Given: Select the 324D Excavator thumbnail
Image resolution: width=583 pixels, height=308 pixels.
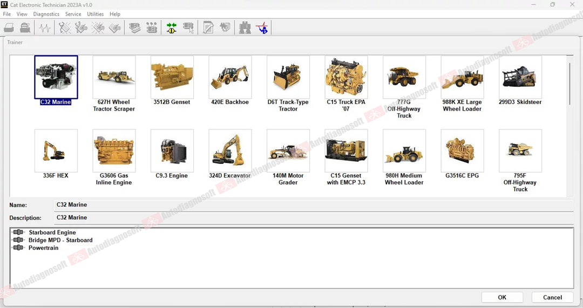Looking at the screenshot, I should click(230, 150).
